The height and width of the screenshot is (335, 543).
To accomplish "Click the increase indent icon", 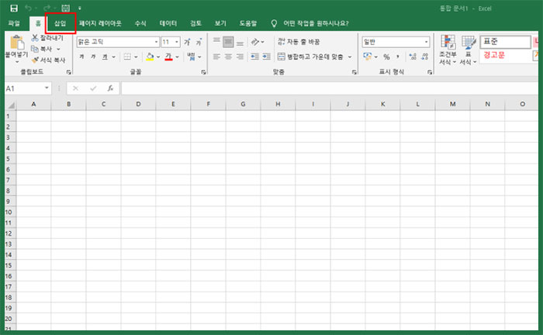I will (266, 57).
